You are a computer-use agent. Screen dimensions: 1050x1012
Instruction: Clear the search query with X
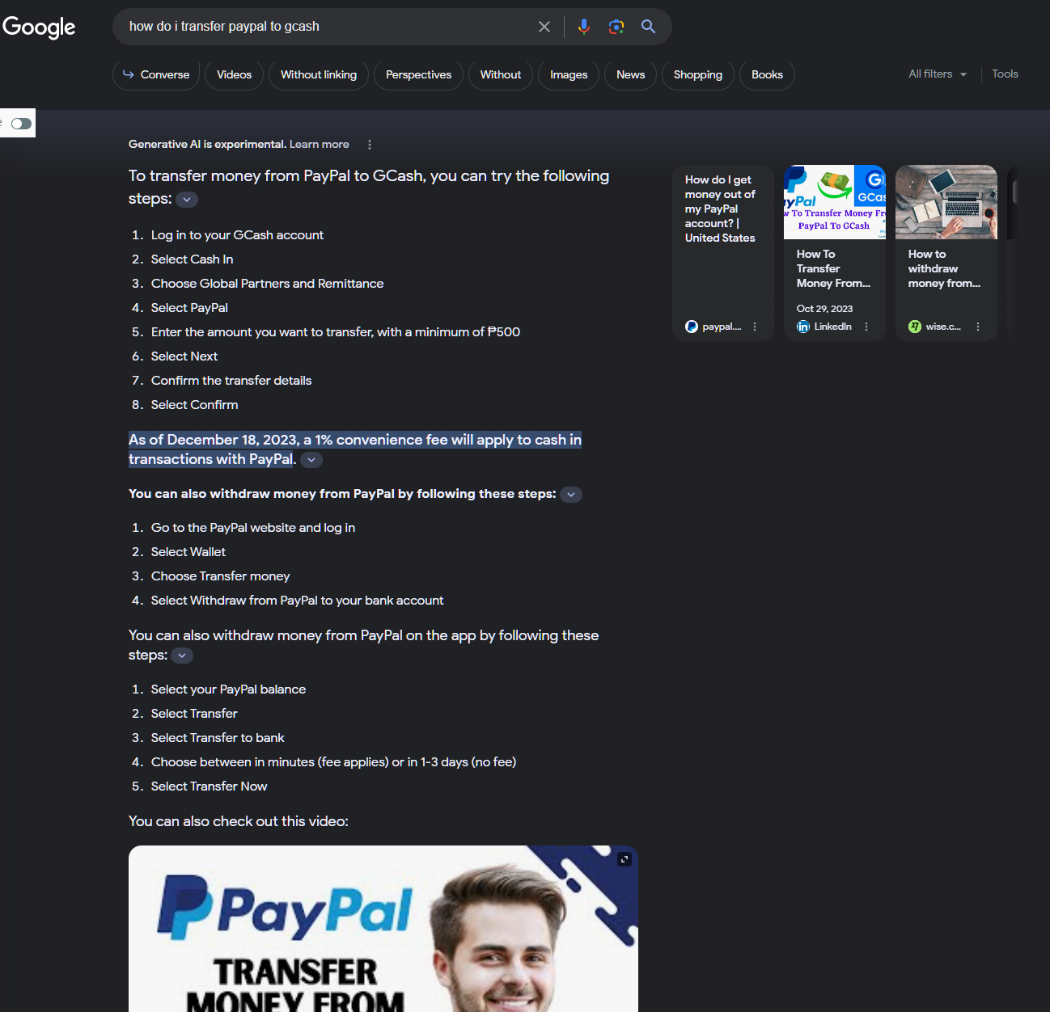pyautogui.click(x=544, y=27)
